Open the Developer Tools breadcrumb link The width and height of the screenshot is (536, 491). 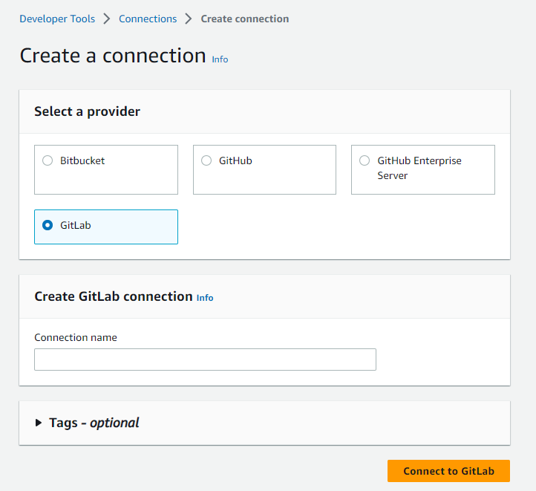tap(57, 19)
